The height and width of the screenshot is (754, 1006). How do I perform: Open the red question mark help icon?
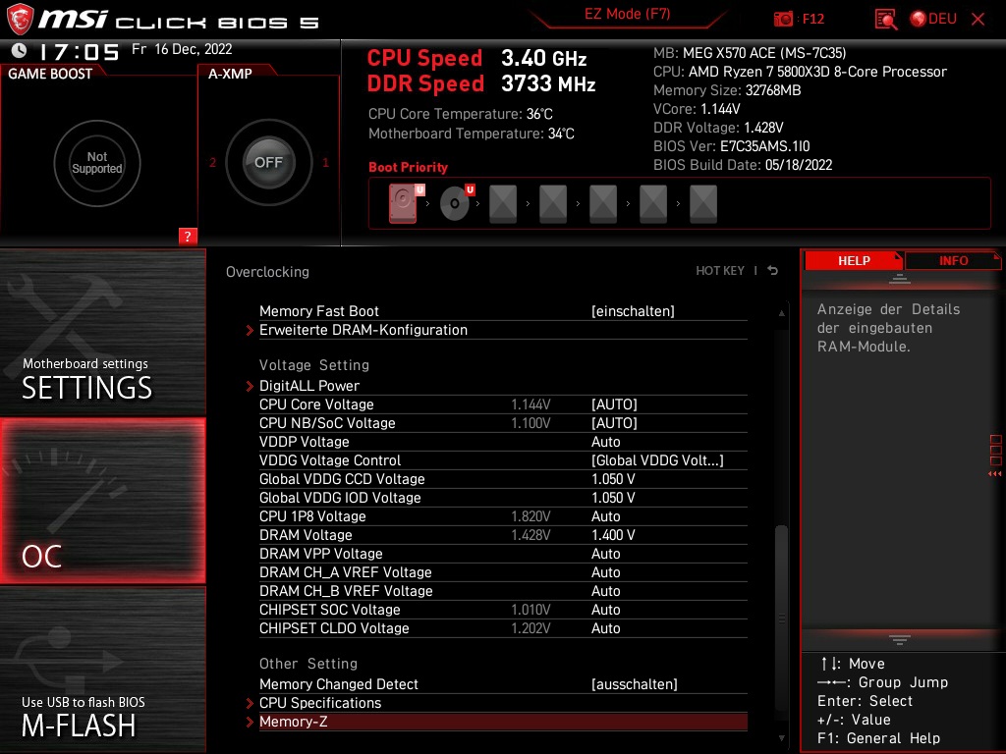(188, 236)
